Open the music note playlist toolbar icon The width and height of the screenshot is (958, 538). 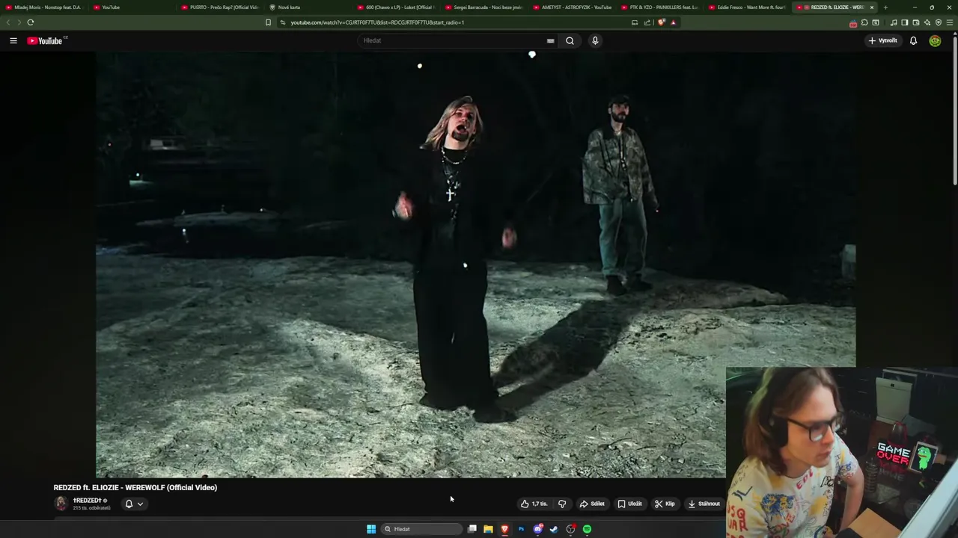(894, 22)
